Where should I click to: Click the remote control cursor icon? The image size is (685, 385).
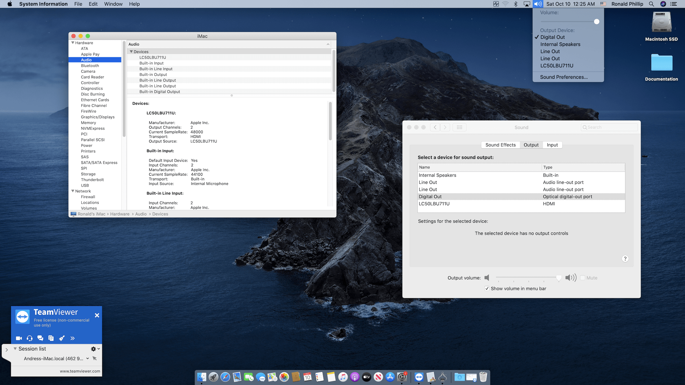[95, 359]
